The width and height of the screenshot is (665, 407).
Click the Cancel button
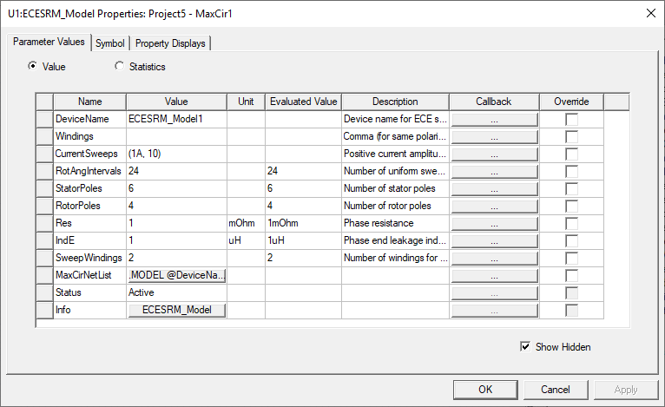555,389
